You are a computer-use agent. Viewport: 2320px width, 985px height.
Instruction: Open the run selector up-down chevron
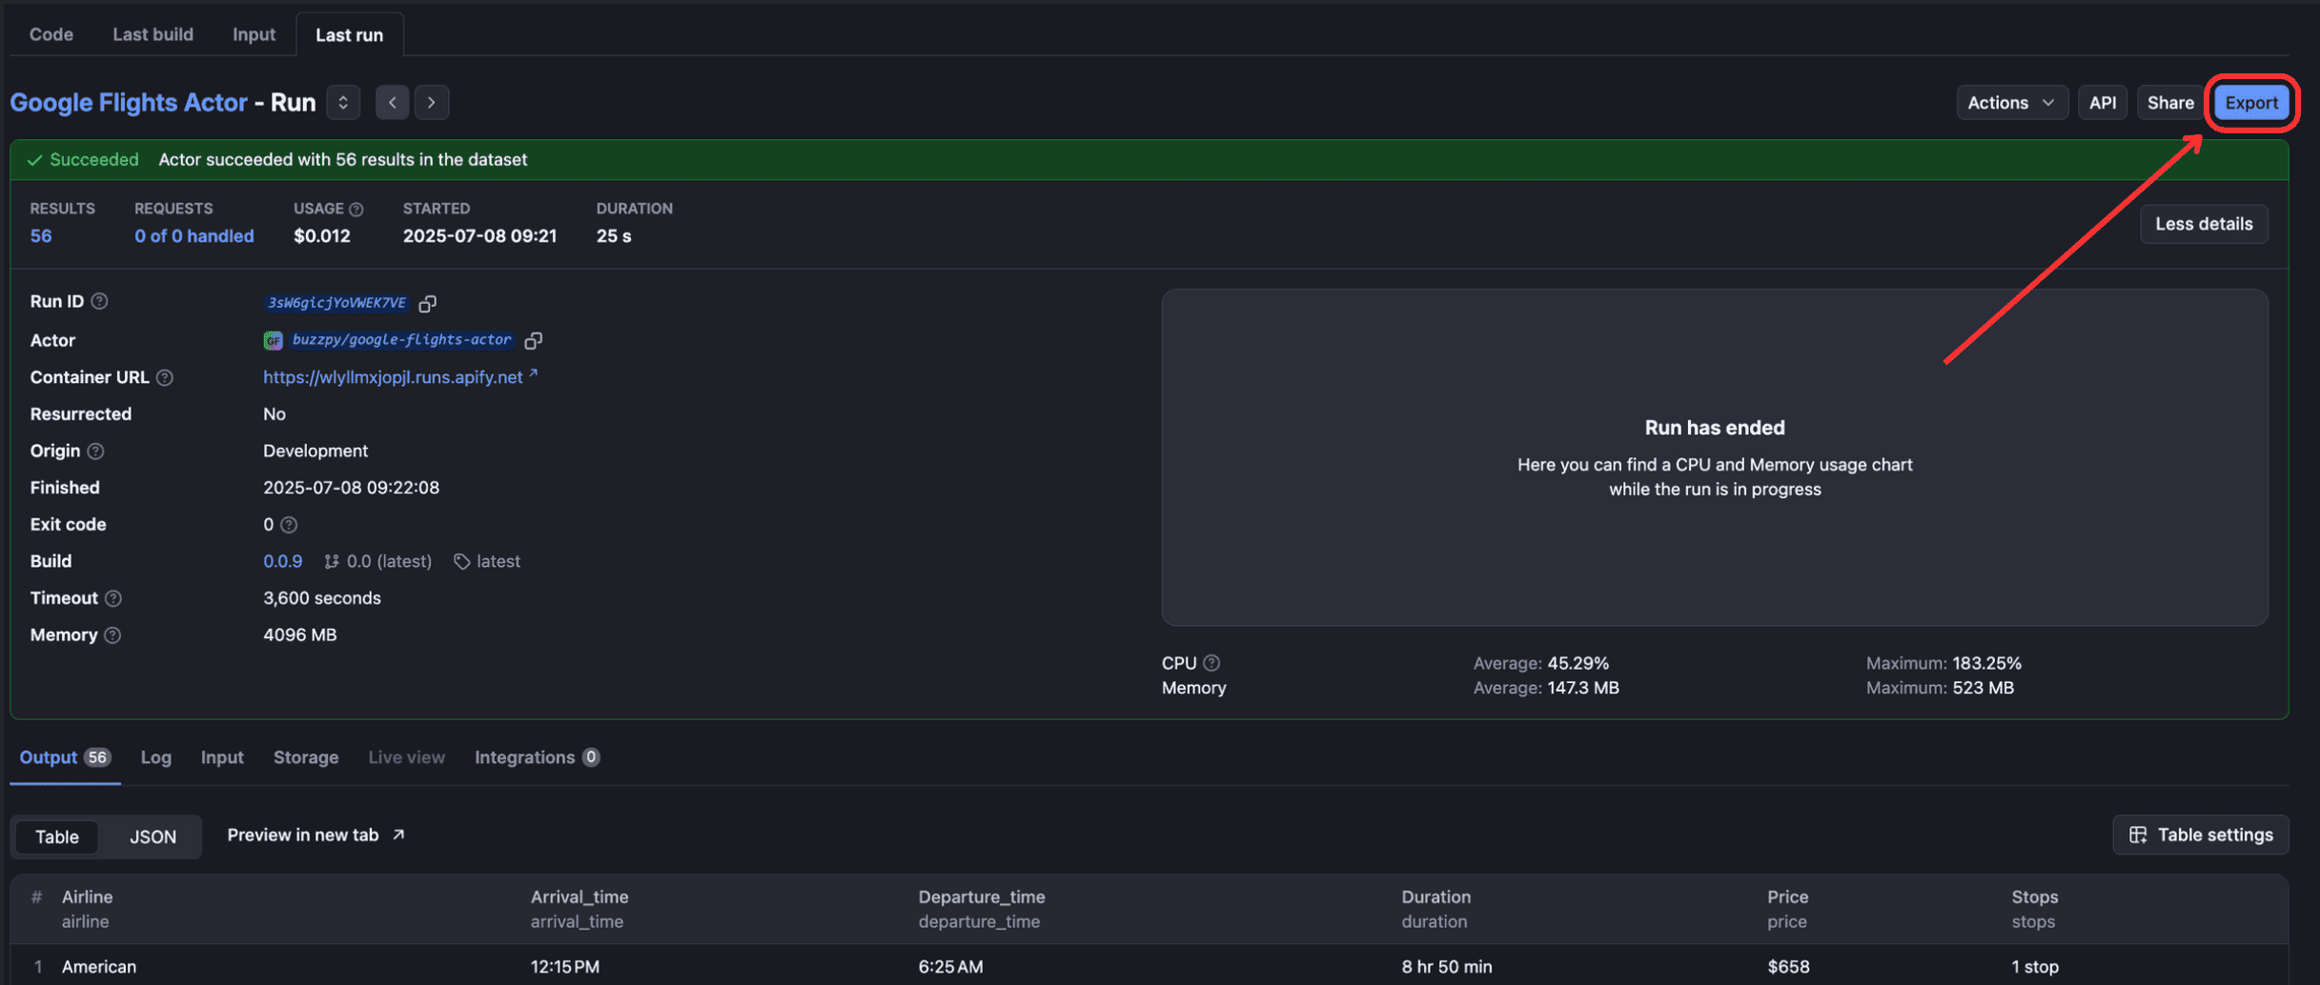coord(343,102)
